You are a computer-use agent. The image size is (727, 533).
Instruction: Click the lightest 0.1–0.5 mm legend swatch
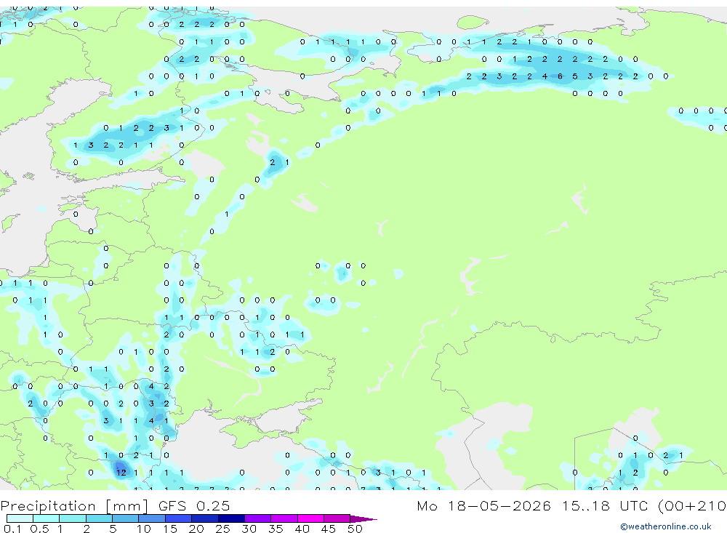point(20,518)
